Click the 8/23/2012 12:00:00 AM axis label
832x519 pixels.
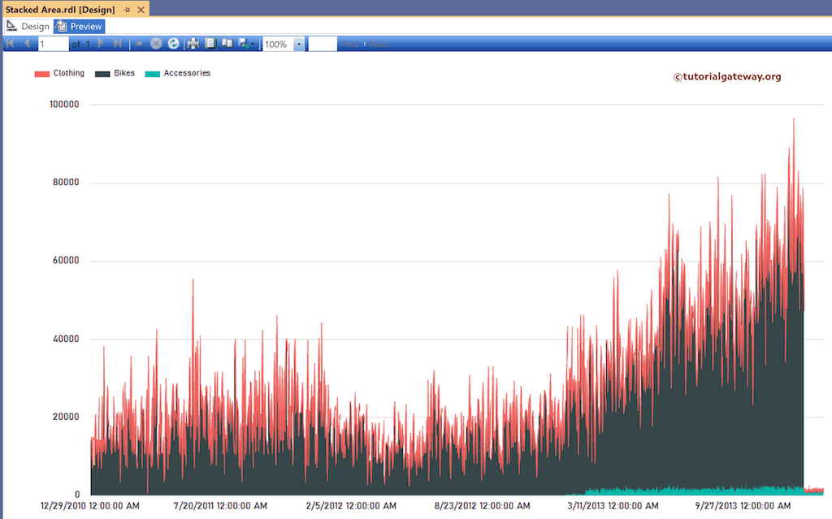(x=483, y=506)
